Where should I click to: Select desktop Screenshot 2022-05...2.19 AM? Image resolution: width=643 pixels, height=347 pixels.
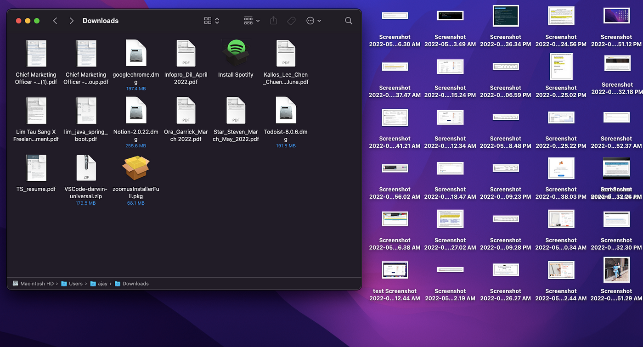[x=450, y=270]
